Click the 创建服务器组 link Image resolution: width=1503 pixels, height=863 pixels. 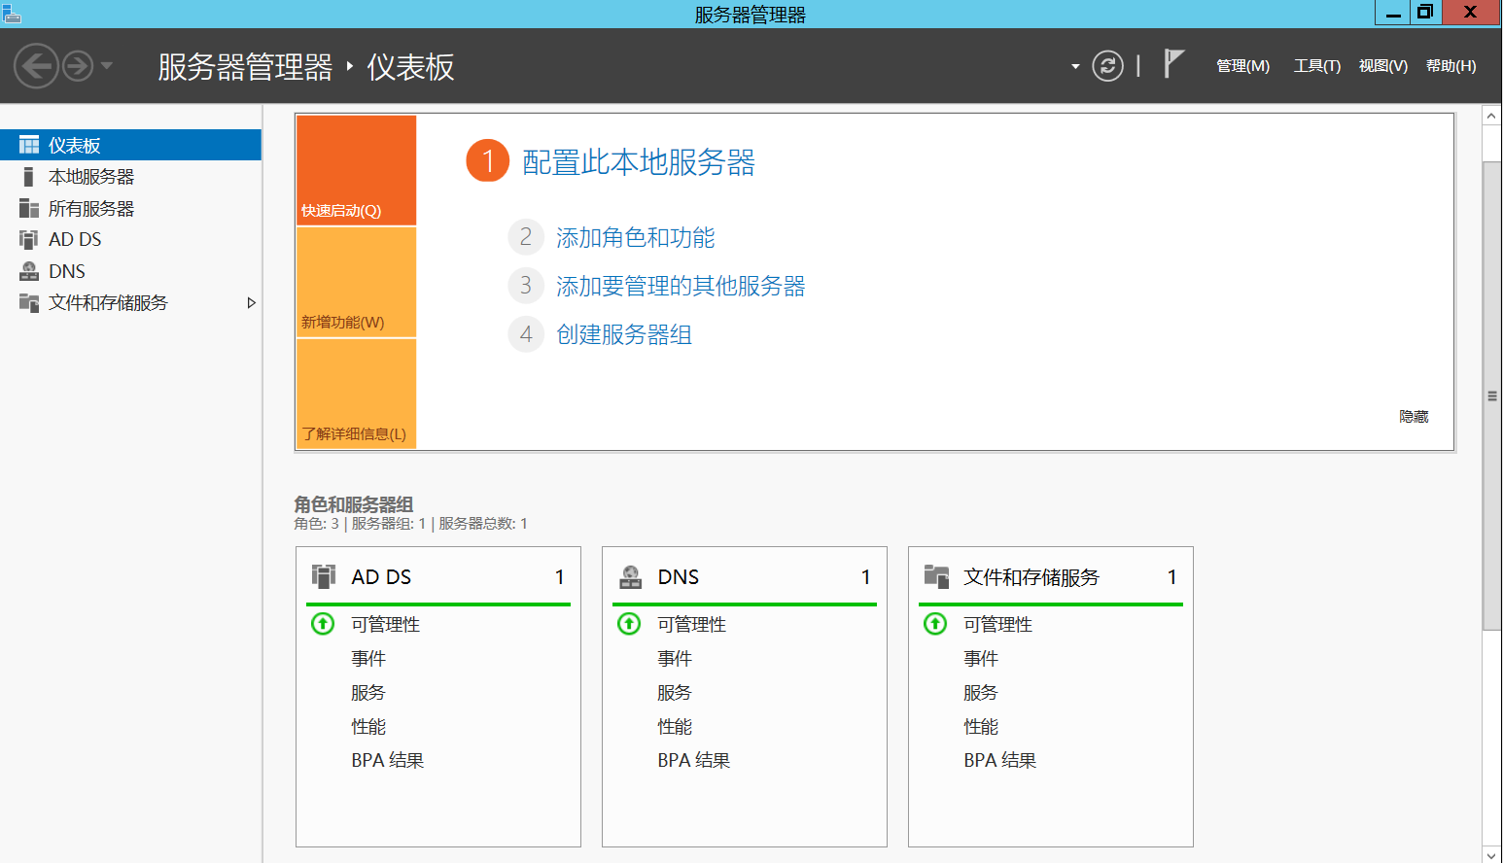(x=623, y=335)
